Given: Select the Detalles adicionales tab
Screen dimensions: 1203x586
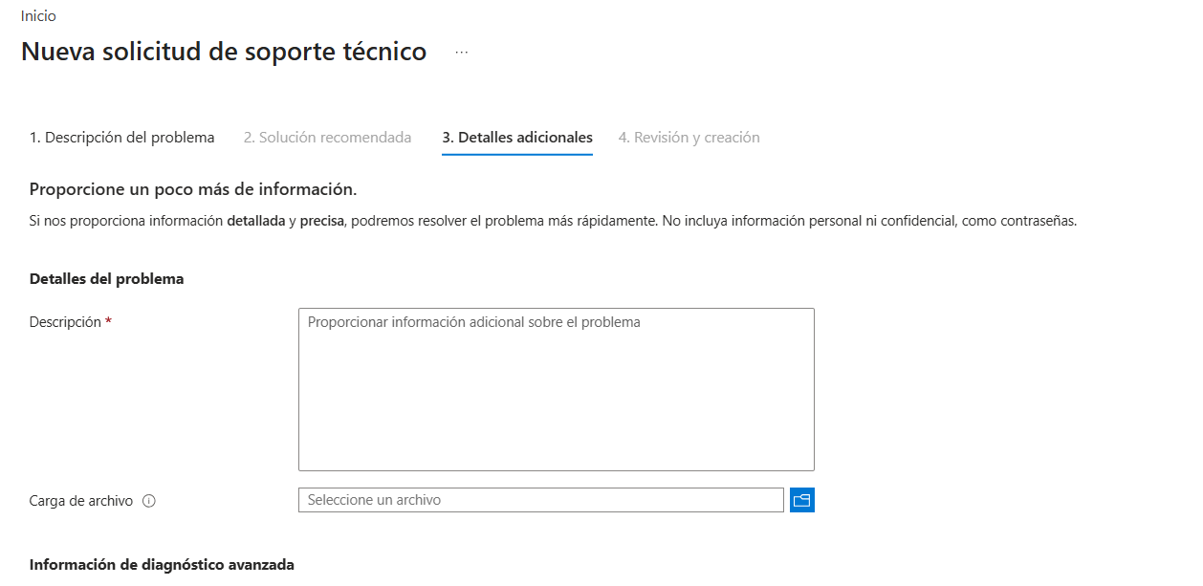Looking at the screenshot, I should tap(517, 138).
